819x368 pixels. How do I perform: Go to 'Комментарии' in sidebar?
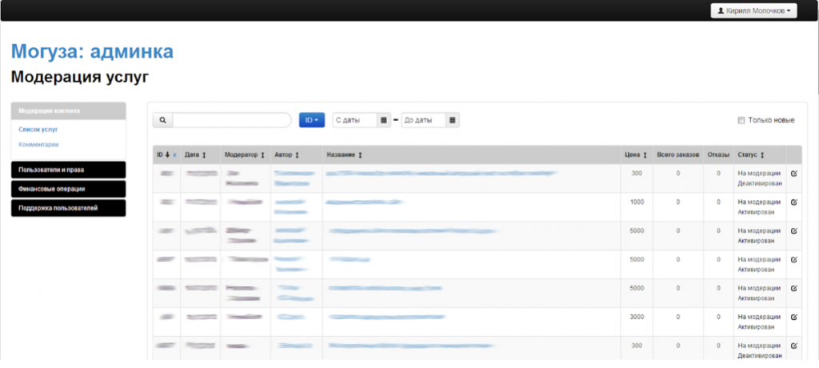point(38,145)
